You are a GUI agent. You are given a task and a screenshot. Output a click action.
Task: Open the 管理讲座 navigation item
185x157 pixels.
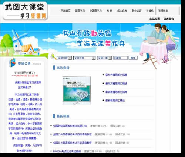click(163, 11)
